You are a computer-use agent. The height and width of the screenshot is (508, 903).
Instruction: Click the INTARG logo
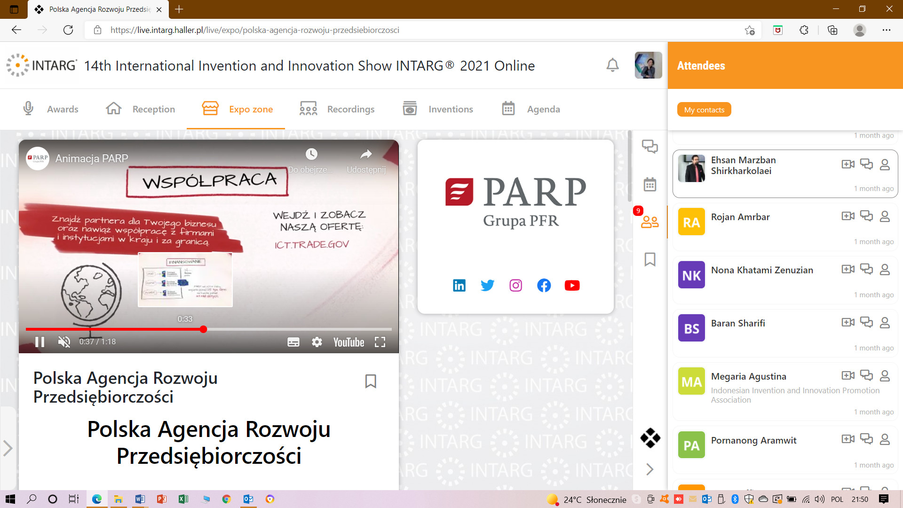(x=41, y=65)
